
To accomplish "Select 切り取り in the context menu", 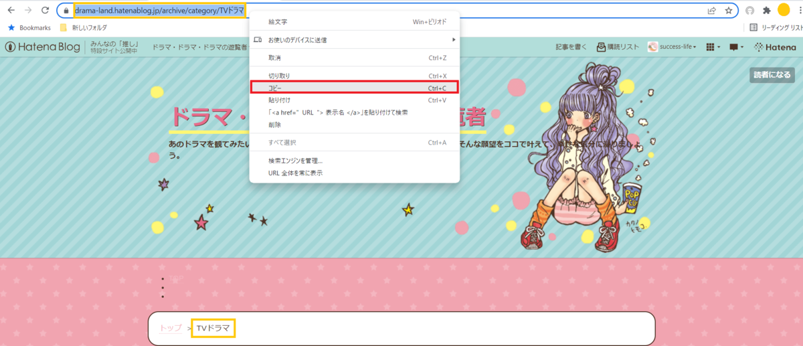I will [354, 76].
